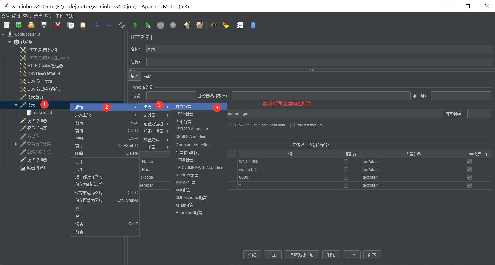This screenshot has width=495, height=265.
Task: Enable 对POST使用multipart / form-data checkbox
Action: [x=230, y=125]
